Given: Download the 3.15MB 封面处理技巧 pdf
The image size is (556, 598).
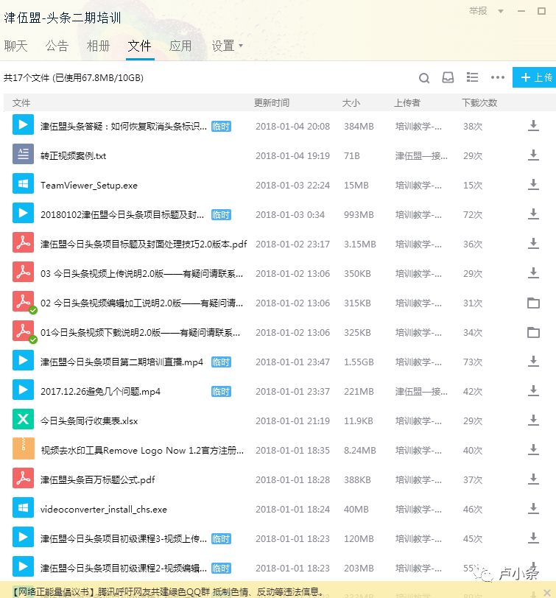Looking at the screenshot, I should coord(533,244).
